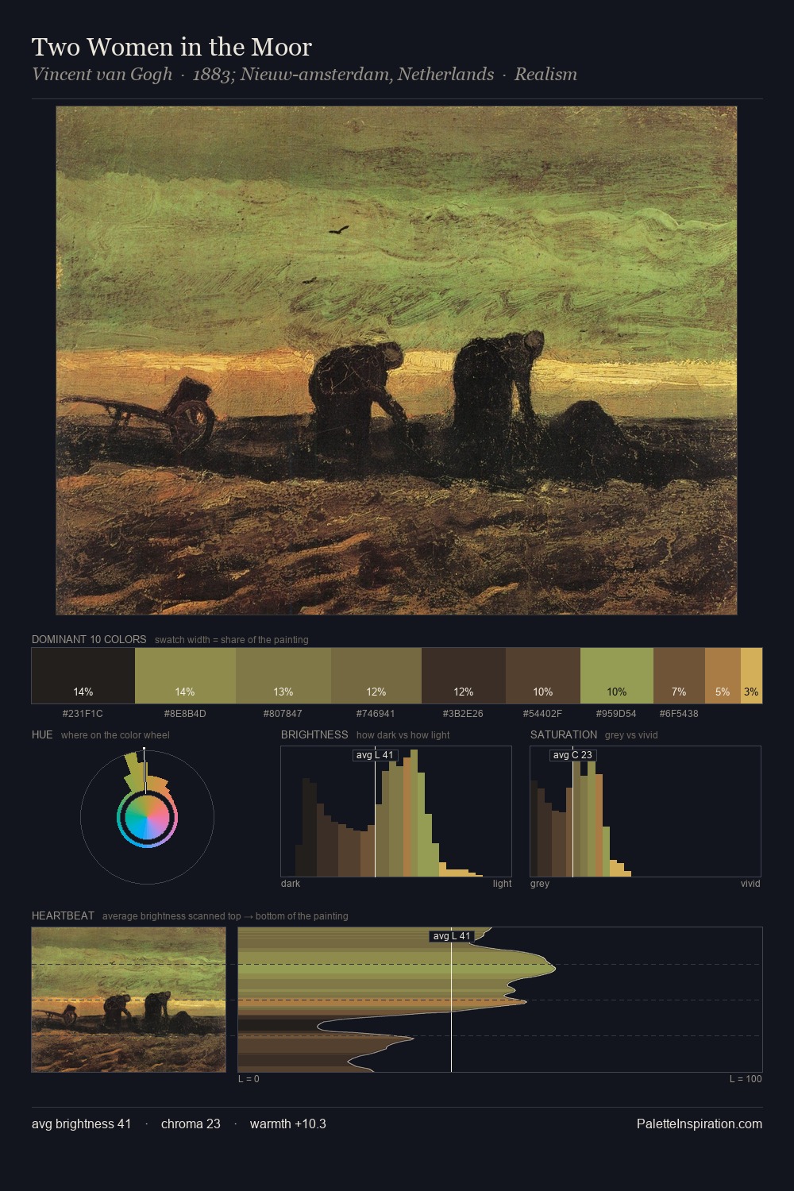Screen dimensions: 794x1191
Task: Click the title 'Two Women in the Moor'
Action: pos(172,47)
